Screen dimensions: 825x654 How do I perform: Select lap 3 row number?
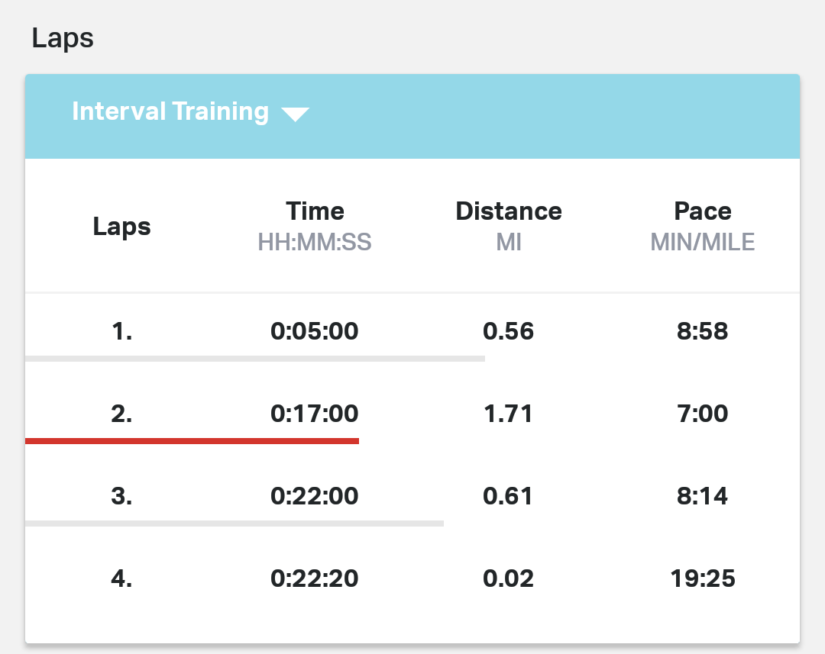(x=121, y=497)
